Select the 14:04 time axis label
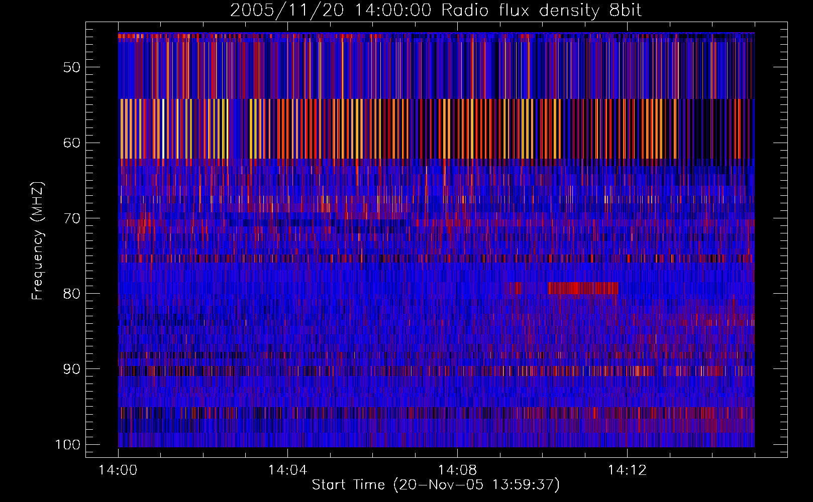Image resolution: width=813 pixels, height=502 pixels. click(287, 470)
